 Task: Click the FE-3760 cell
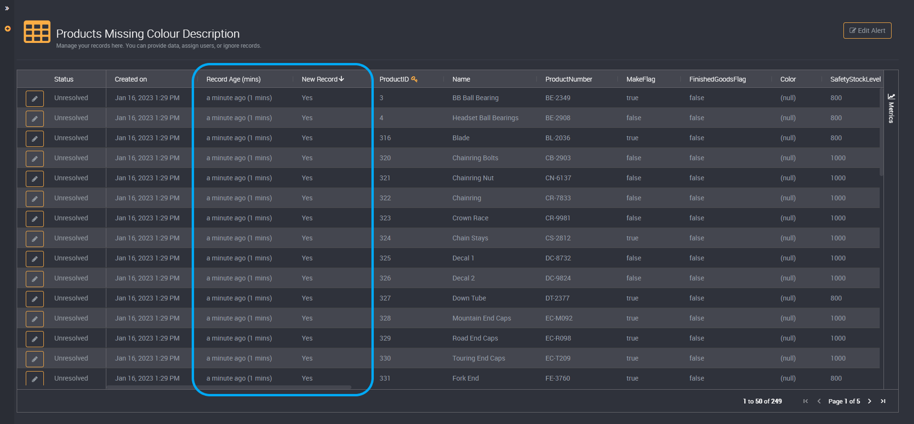pyautogui.click(x=557, y=378)
